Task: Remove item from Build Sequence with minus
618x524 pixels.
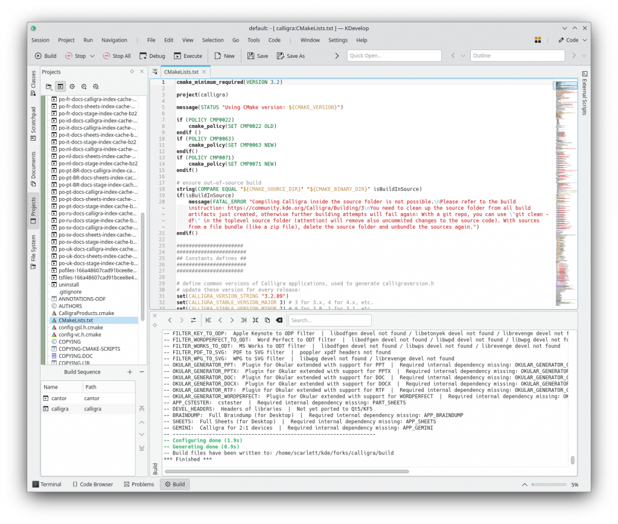Action: click(x=142, y=372)
